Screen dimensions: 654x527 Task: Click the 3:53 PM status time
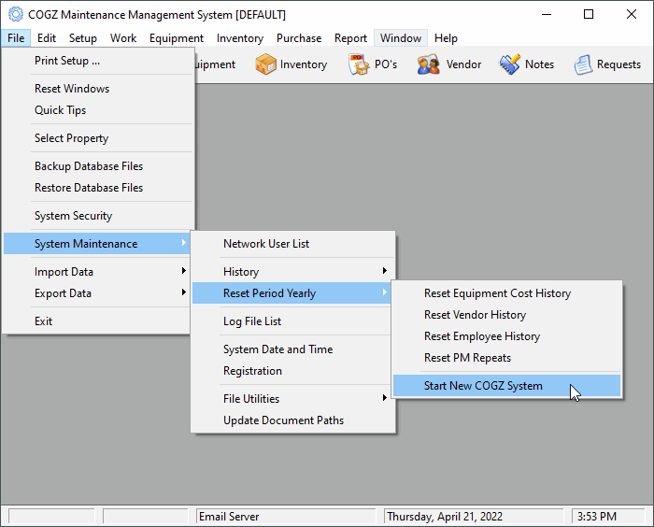coord(608,517)
